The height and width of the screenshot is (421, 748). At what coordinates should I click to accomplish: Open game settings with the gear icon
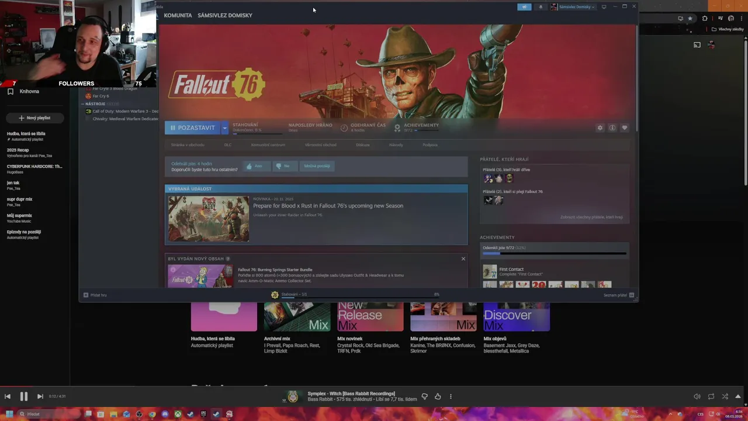click(x=600, y=127)
